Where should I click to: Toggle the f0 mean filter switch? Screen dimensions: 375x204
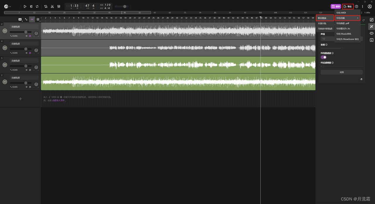coord(324,57)
